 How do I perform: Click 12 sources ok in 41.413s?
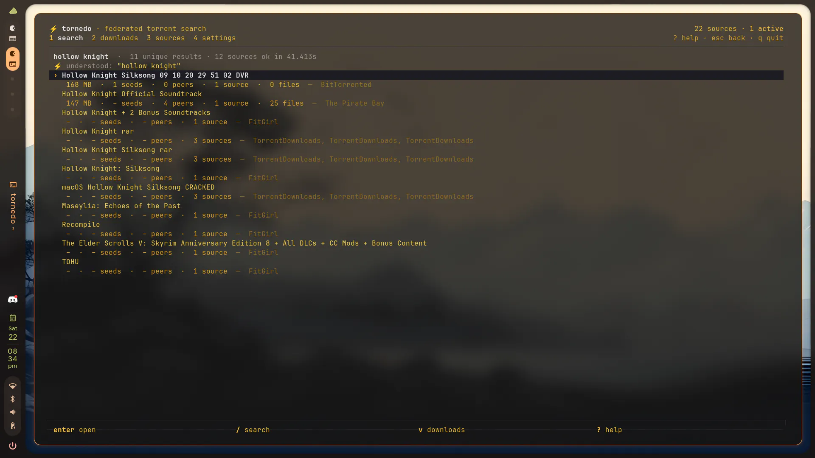[266, 57]
